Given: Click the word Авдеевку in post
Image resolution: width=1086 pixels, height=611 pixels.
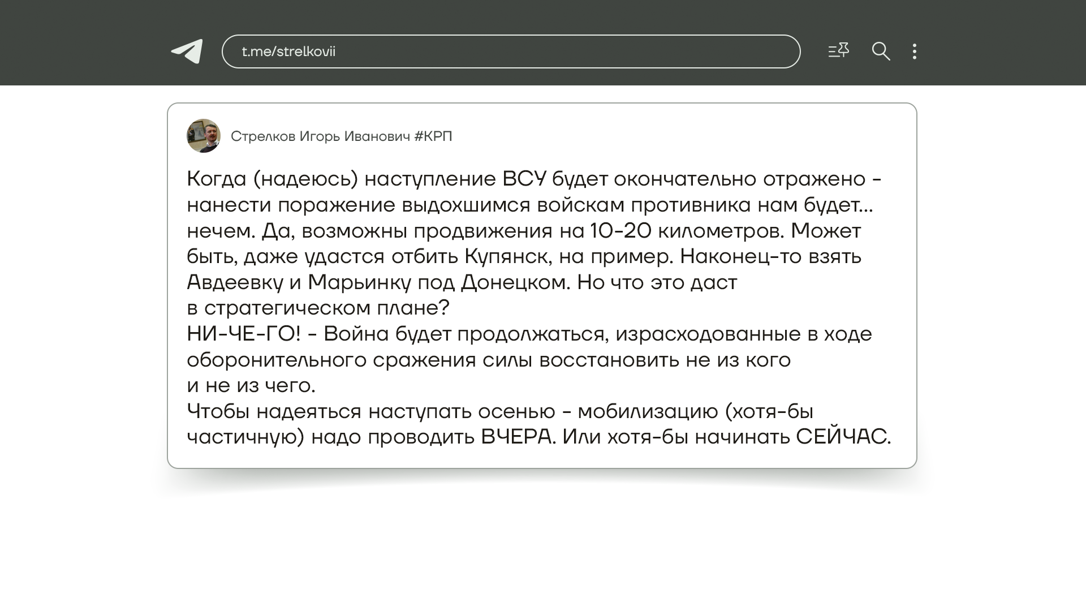Looking at the screenshot, I should [x=234, y=282].
